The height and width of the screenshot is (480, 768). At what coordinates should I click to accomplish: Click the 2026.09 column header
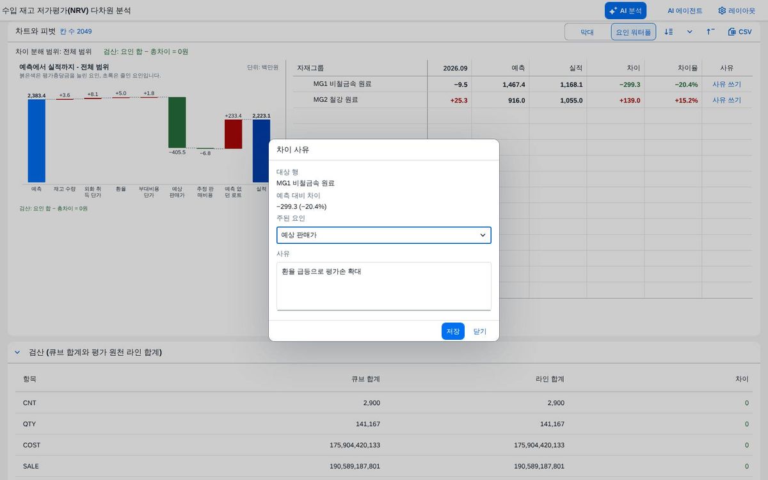[456, 68]
